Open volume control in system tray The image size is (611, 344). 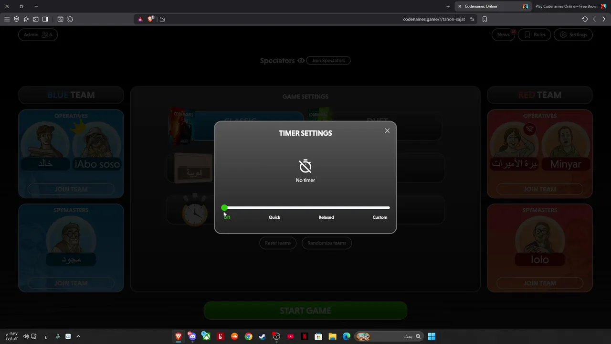(26, 336)
